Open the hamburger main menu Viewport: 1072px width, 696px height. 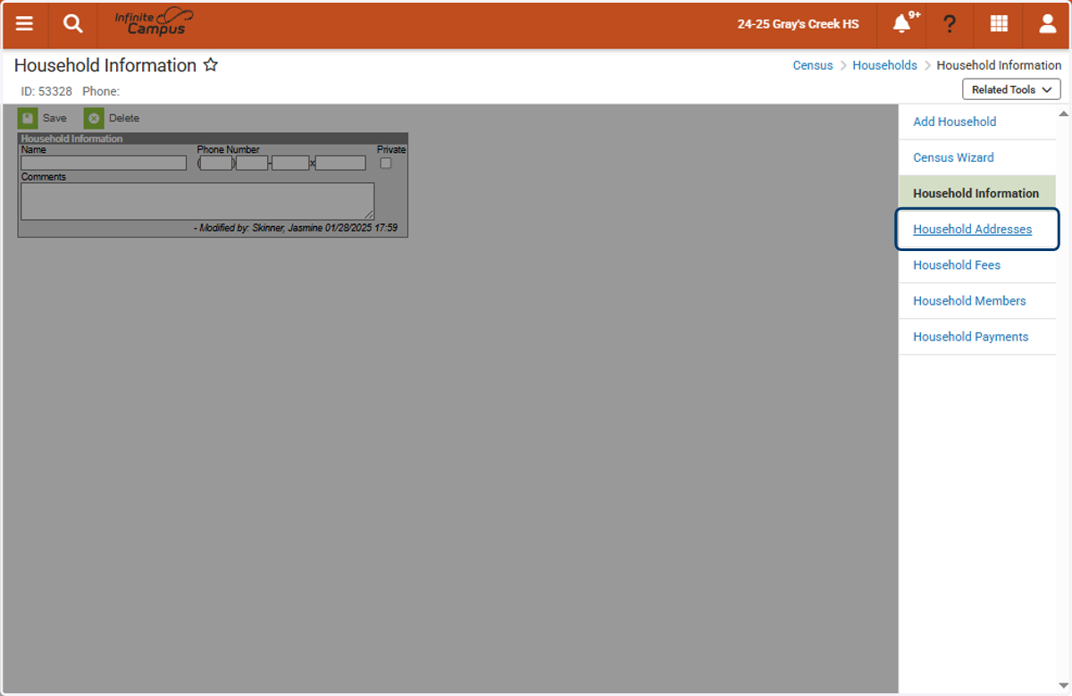[x=24, y=24]
